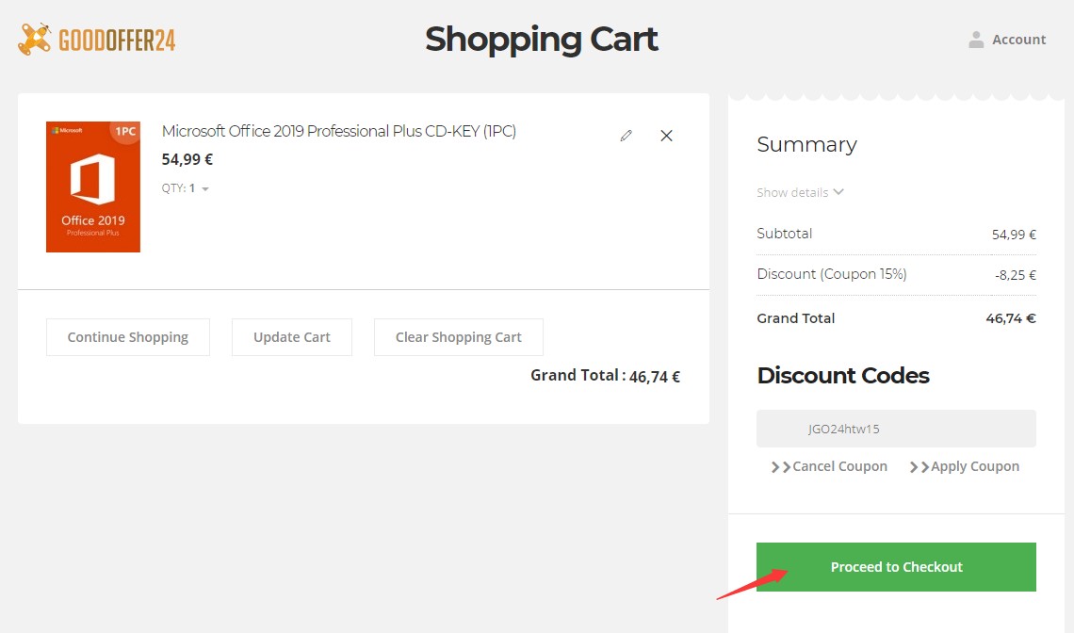Click the GoodOffer24 logo
The height and width of the screenshot is (633, 1074).
[x=97, y=39]
